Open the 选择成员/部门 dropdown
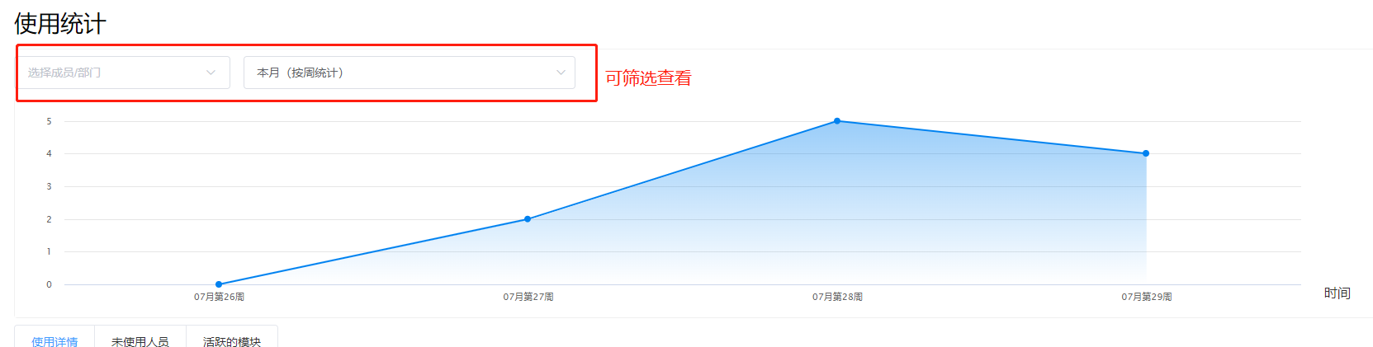The image size is (1373, 347). (x=116, y=73)
